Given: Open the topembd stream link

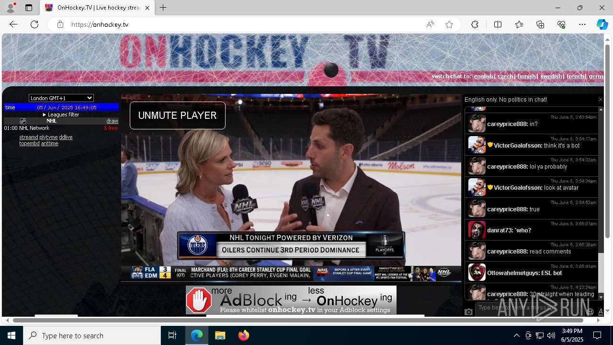Looking at the screenshot, I should [29, 143].
